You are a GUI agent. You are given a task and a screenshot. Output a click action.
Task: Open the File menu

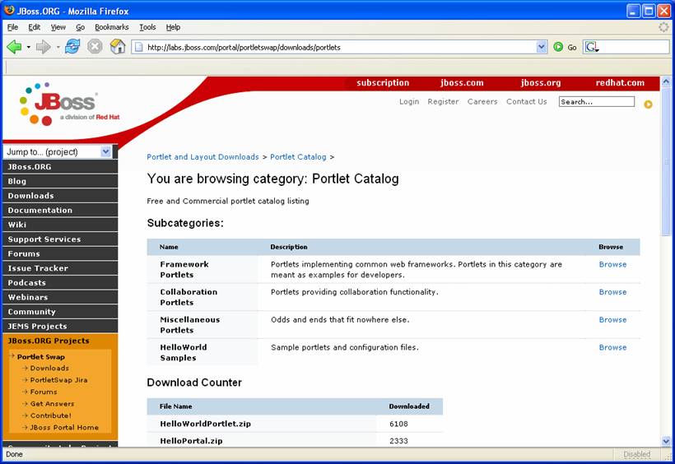(12, 27)
